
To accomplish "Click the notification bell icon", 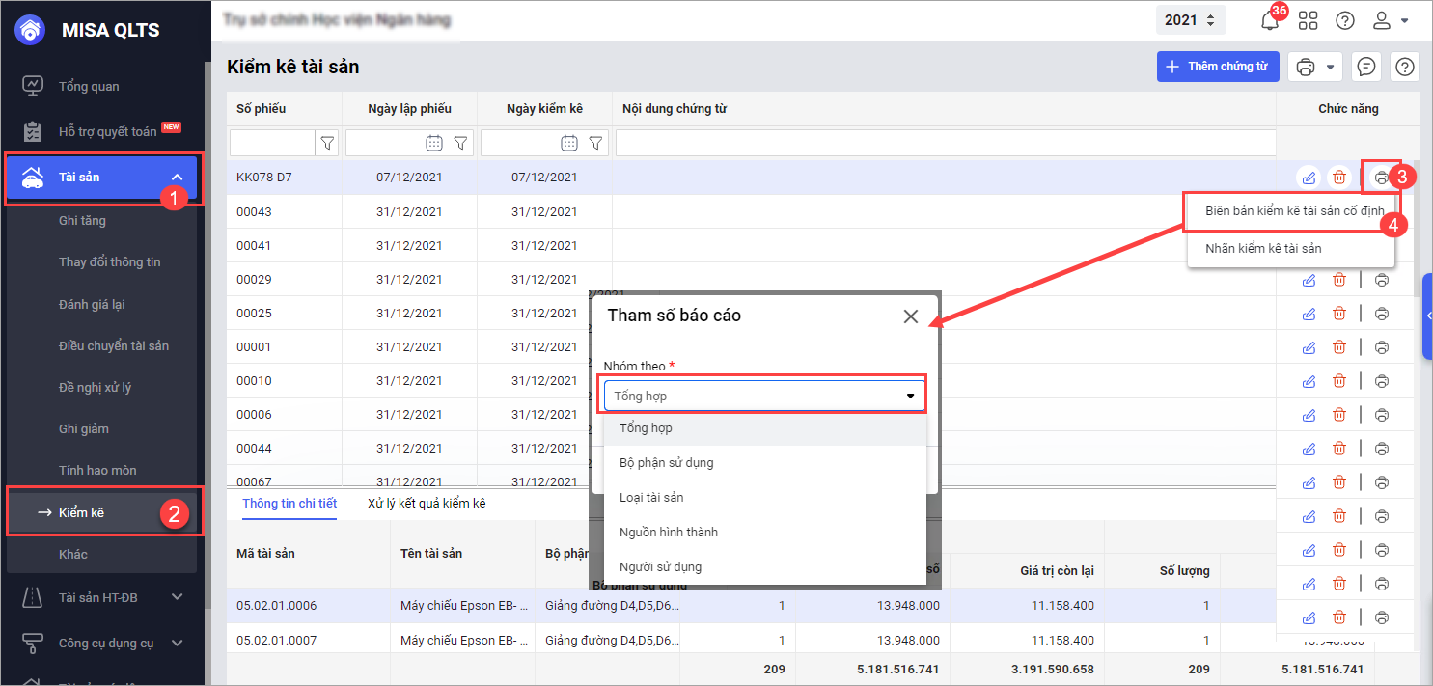I will [x=1271, y=21].
